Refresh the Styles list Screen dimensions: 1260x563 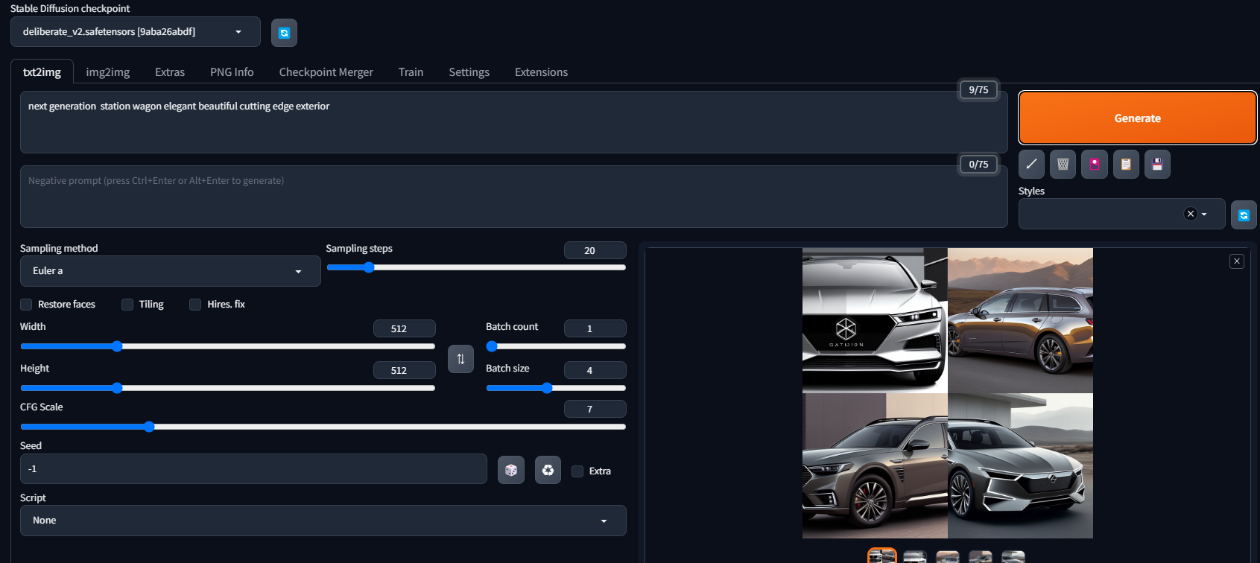point(1244,215)
